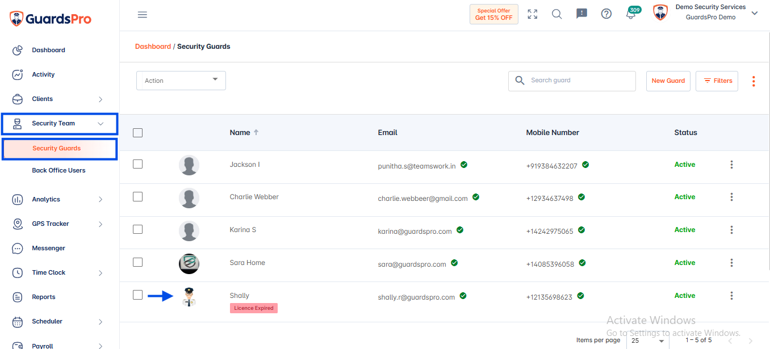
Task: Open Activity in the sidebar
Action: [43, 74]
